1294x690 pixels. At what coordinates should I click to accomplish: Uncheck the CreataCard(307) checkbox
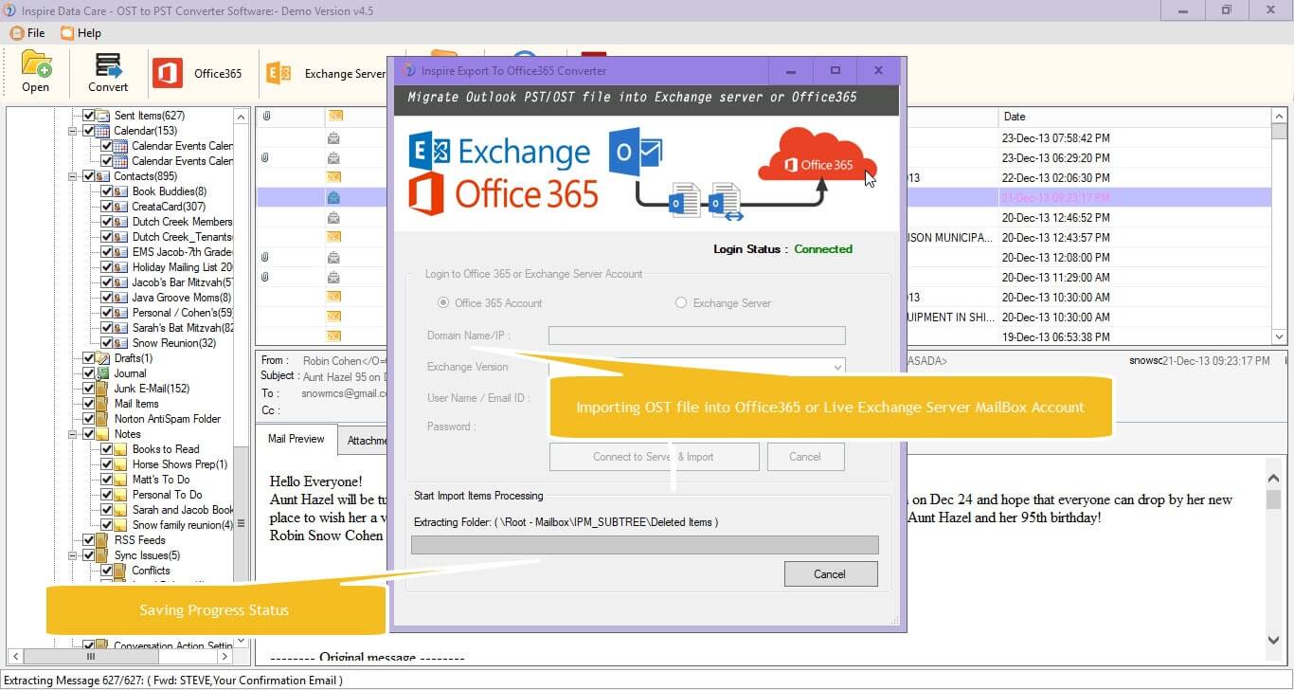point(106,207)
